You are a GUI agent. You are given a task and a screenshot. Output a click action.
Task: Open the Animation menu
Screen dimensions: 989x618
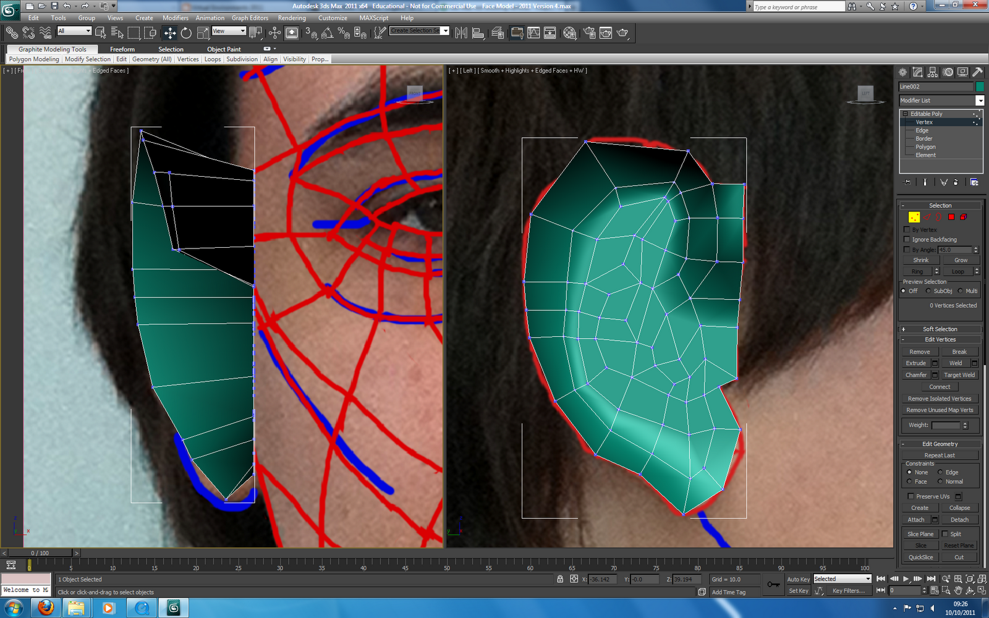[x=211, y=18]
